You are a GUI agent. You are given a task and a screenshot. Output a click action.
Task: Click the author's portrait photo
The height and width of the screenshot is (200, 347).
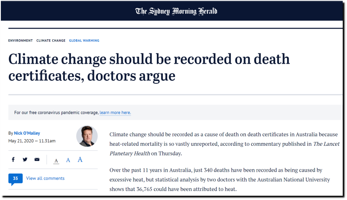tap(87, 136)
